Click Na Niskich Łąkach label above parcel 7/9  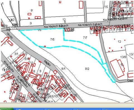click(x=56, y=26)
